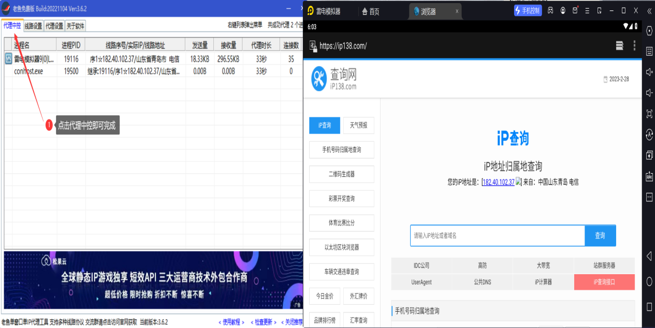Click the 182.40.102.37 IP address link
The width and height of the screenshot is (655, 328).
tap(498, 182)
